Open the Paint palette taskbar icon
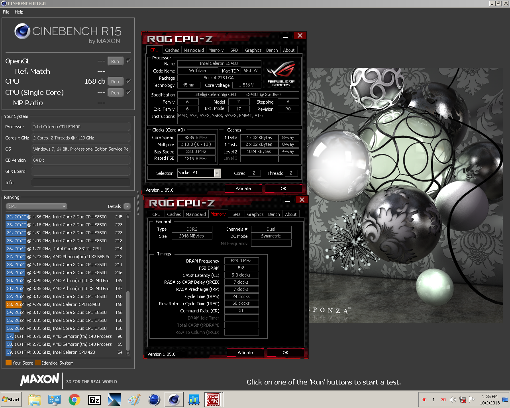510x408 pixels. 134,400
